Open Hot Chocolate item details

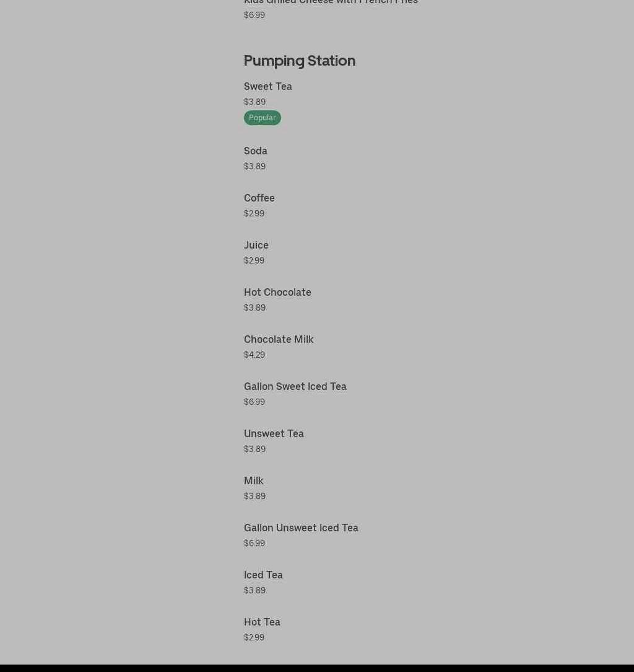point(277,293)
